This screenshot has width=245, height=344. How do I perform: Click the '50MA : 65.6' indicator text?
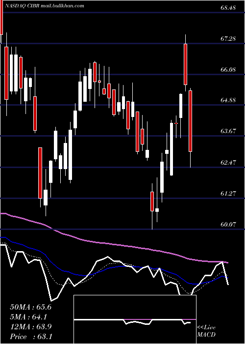tap(31, 307)
